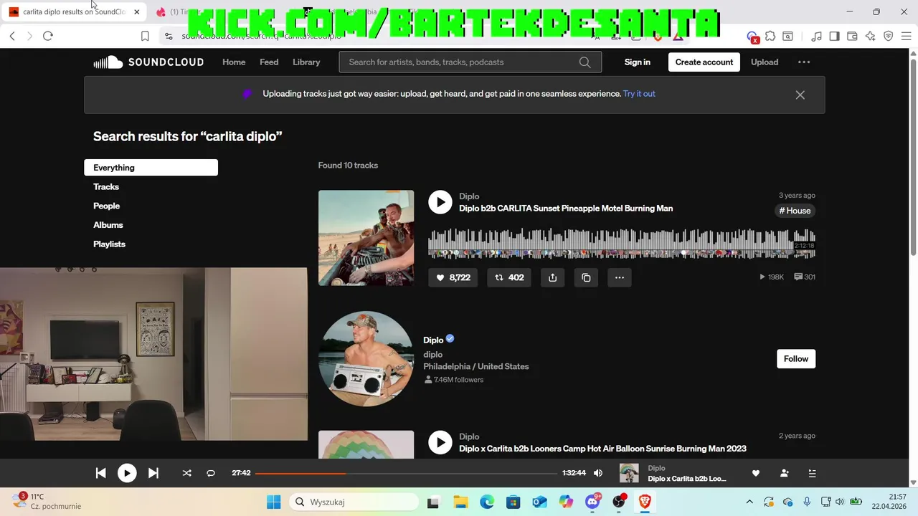Image resolution: width=918 pixels, height=516 pixels.
Task: Filter search results by Playlists
Action: 109,244
